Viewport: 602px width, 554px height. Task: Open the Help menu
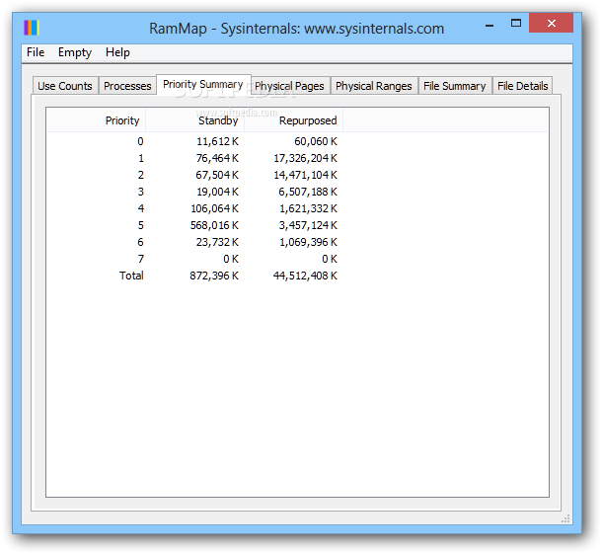117,52
